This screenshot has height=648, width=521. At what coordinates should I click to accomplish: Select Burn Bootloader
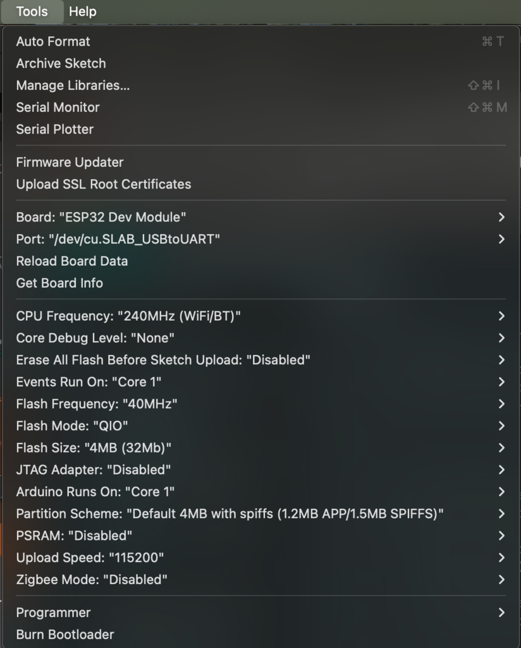[65, 634]
